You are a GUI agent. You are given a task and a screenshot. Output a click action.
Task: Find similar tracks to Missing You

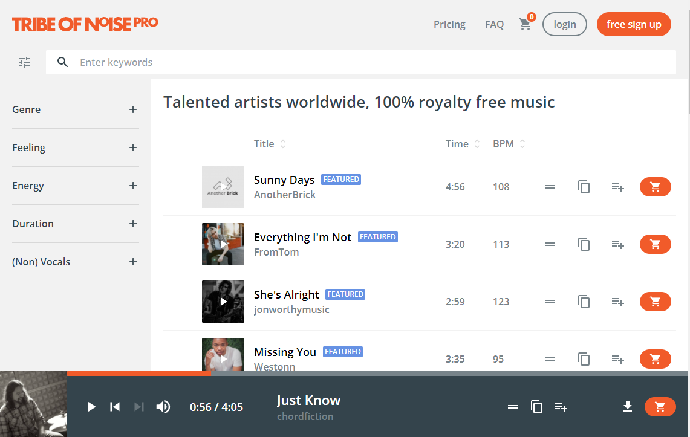[550, 359]
